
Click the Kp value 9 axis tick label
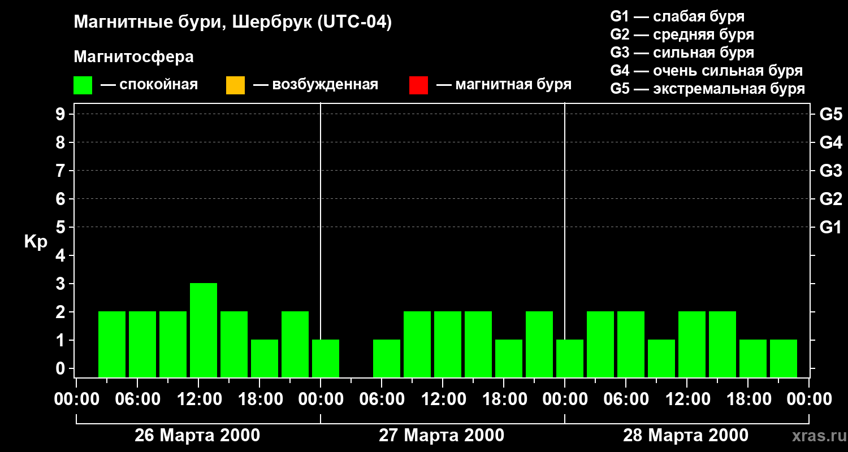coord(62,115)
